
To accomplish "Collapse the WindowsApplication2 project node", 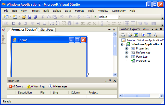I will pos(122,45).
